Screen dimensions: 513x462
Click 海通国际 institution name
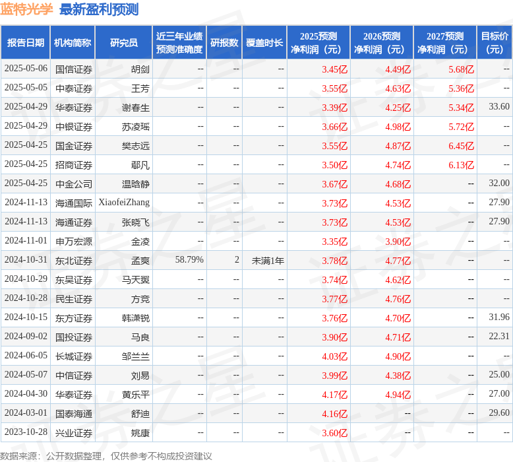[x=74, y=203]
